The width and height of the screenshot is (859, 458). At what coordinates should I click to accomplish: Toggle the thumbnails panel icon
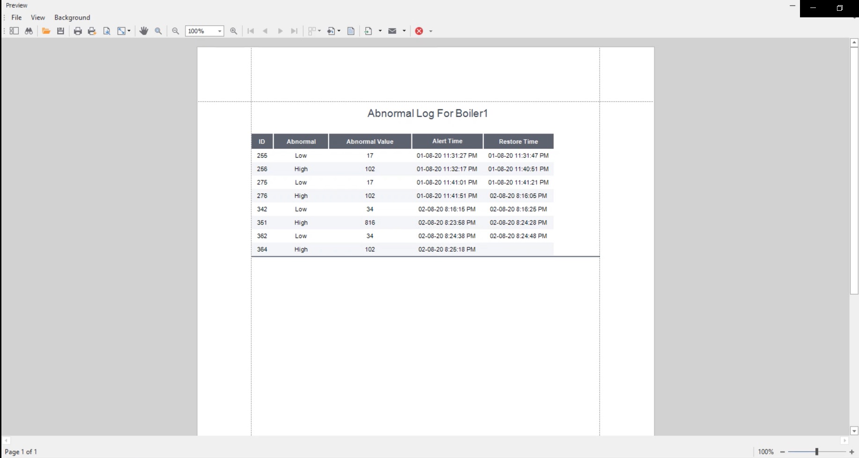14,31
